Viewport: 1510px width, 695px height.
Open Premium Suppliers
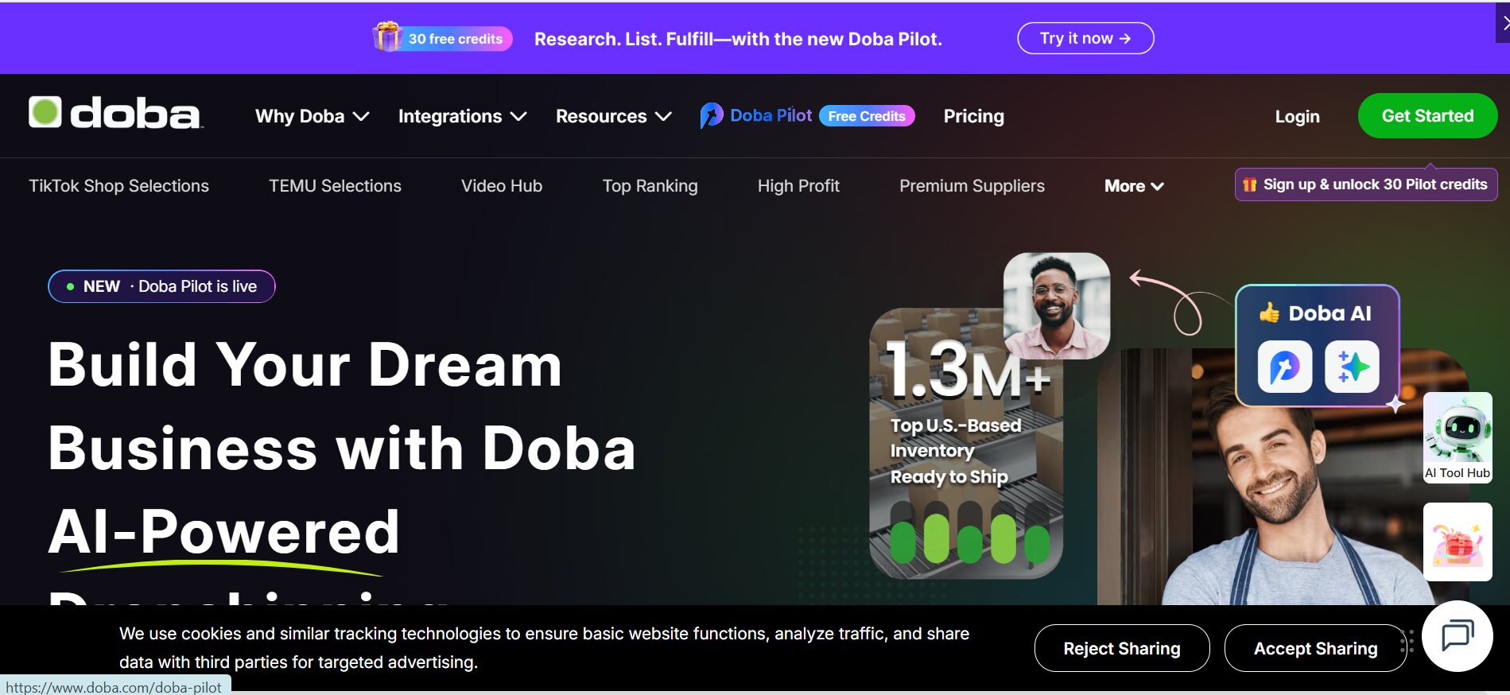coord(972,186)
